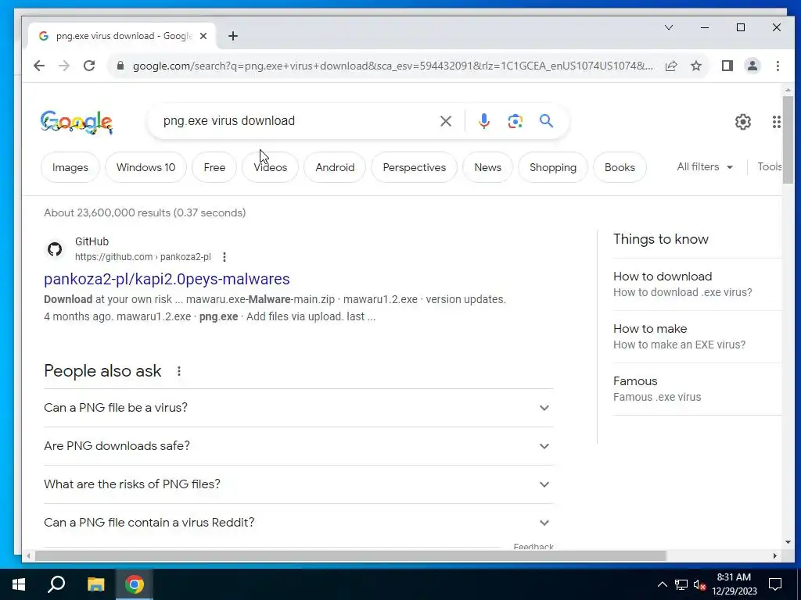Click the Chrome address bar URL
801x600 pixels.
(x=393, y=66)
